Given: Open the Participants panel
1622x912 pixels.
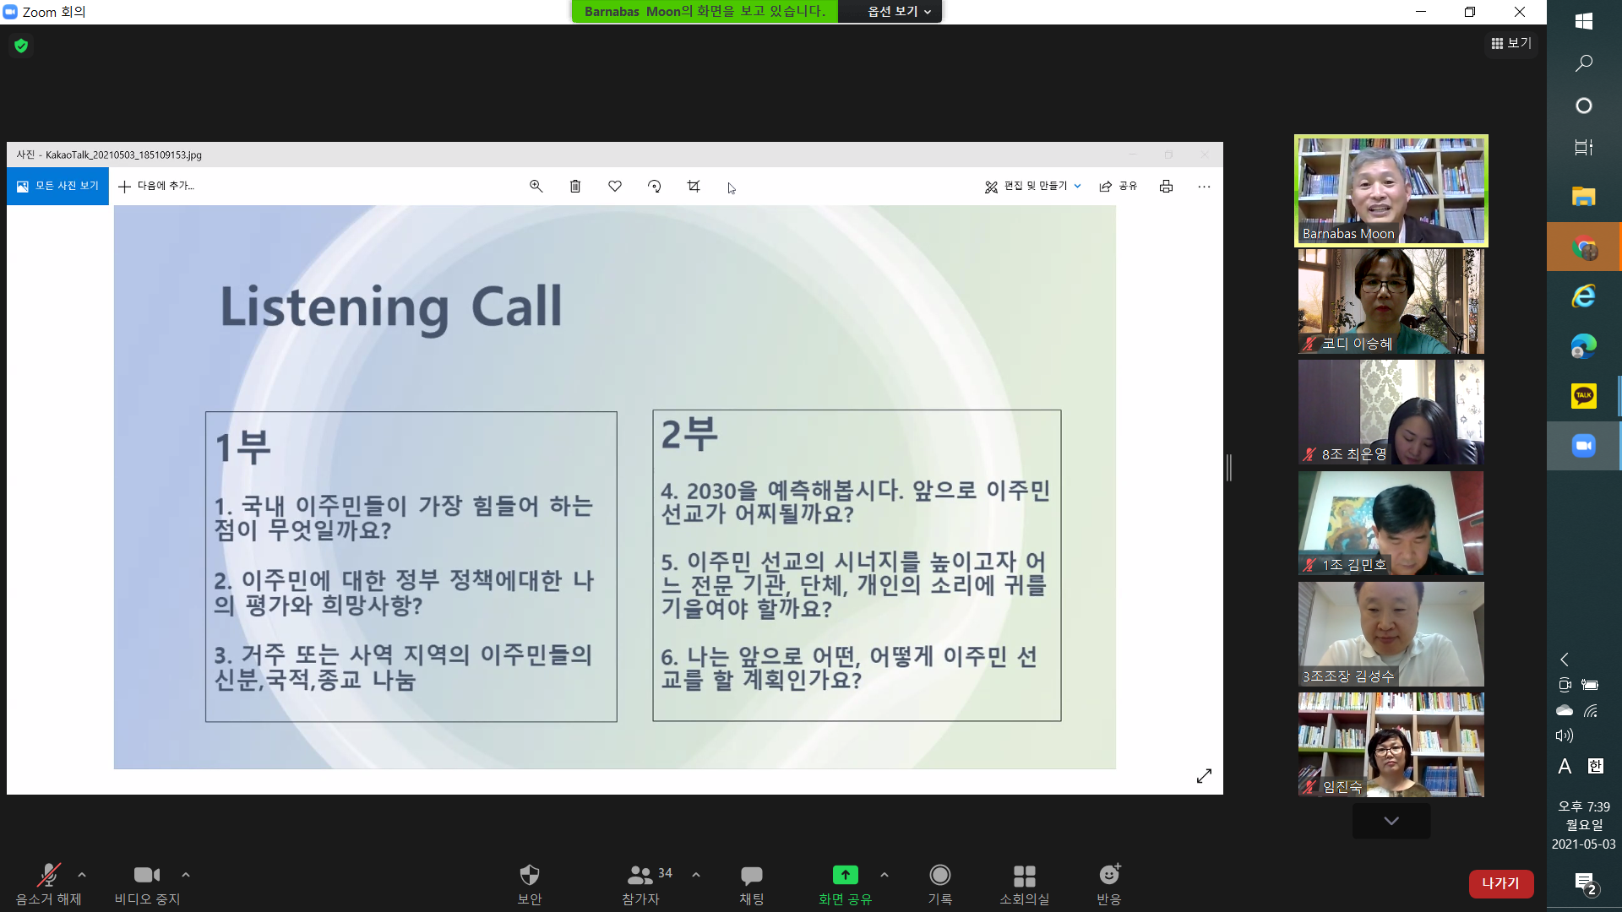Looking at the screenshot, I should 640,876.
